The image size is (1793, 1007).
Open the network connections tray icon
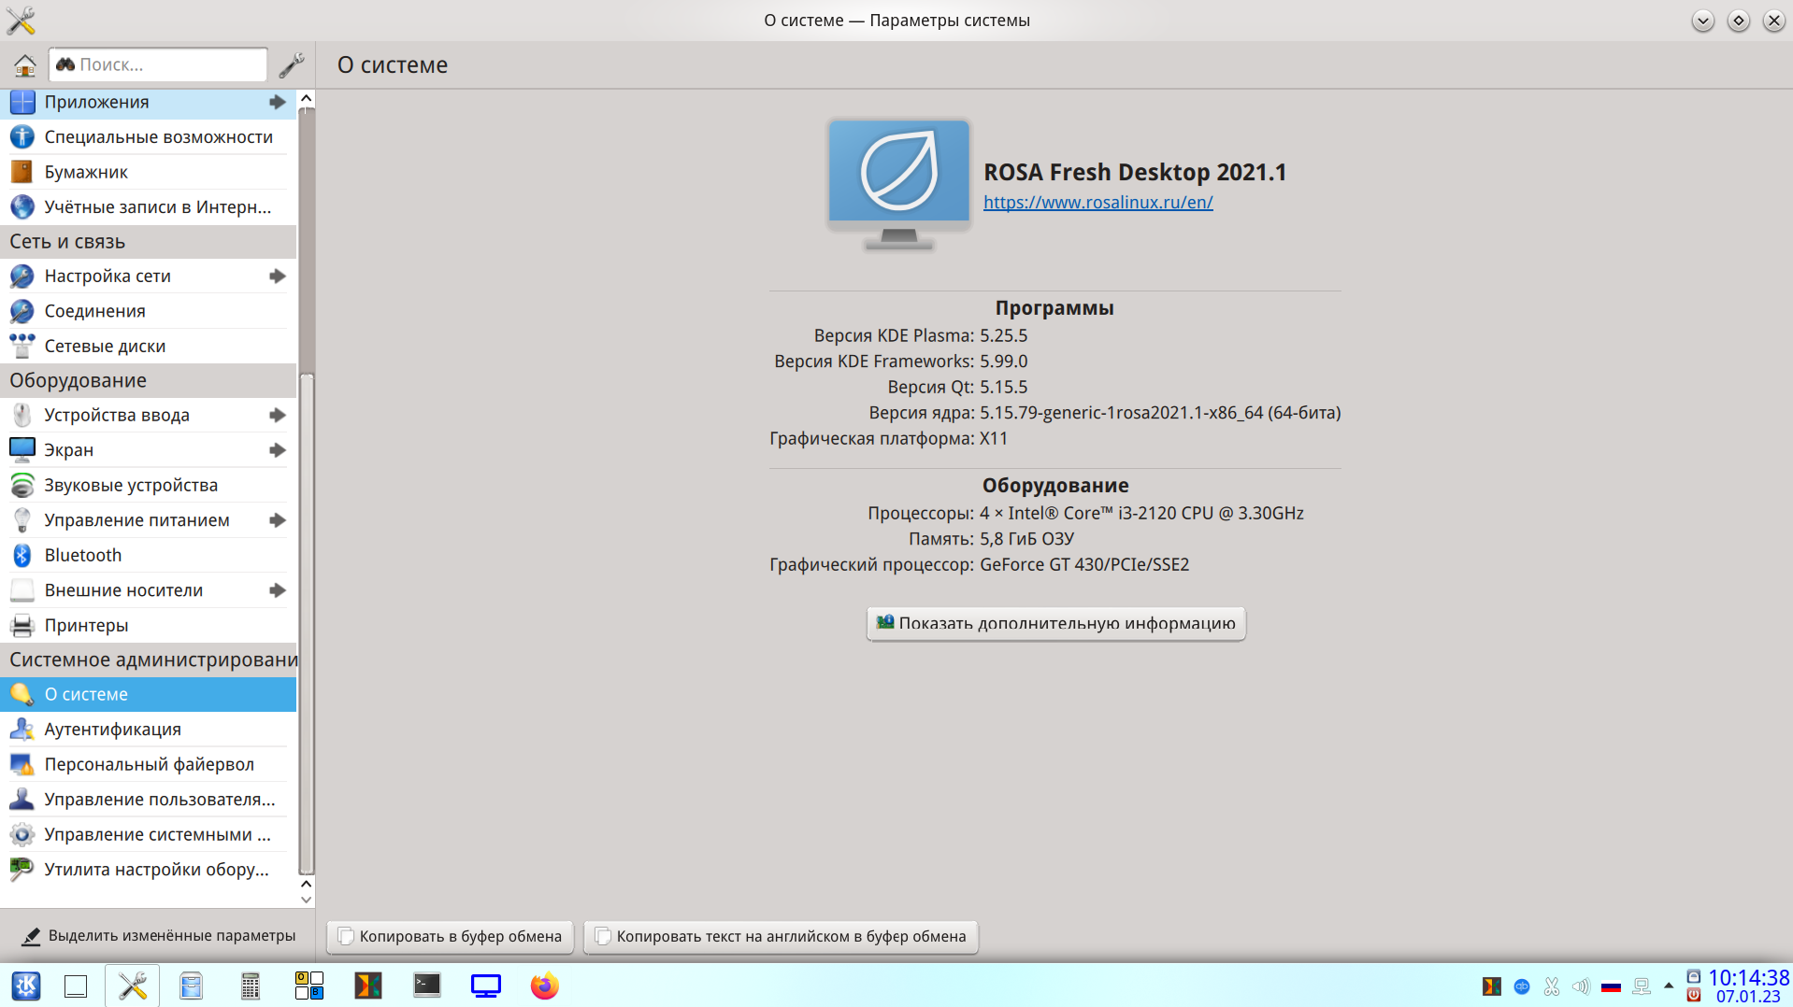tap(1641, 986)
